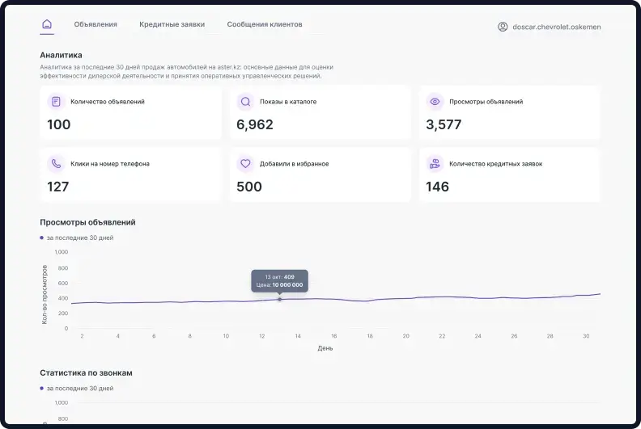
Task: Click day 20 on views chart axis
Action: click(x=406, y=336)
